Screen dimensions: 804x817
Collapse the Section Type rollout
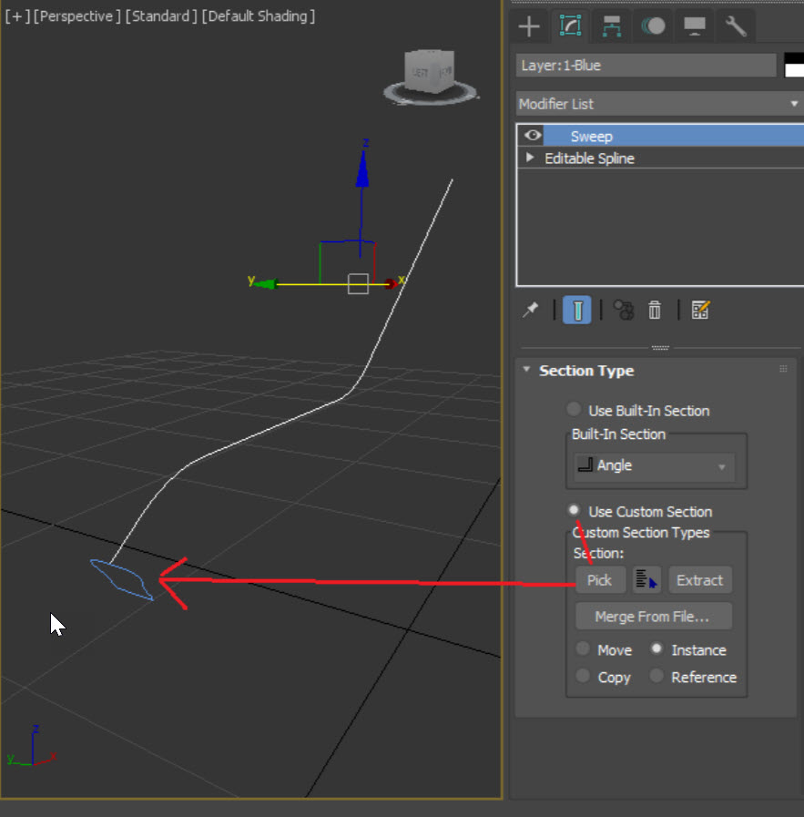pos(526,371)
